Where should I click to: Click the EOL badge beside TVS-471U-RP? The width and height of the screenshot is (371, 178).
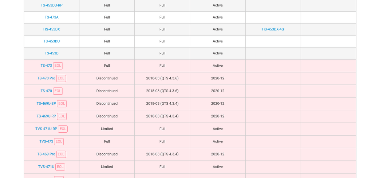[x=63, y=129]
